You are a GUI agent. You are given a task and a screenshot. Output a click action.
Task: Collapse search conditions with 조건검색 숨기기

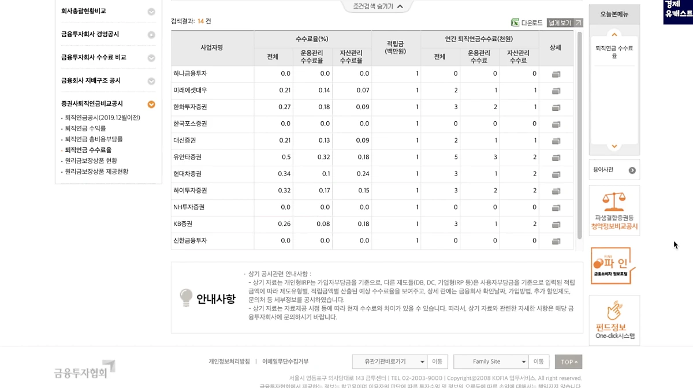378,6
